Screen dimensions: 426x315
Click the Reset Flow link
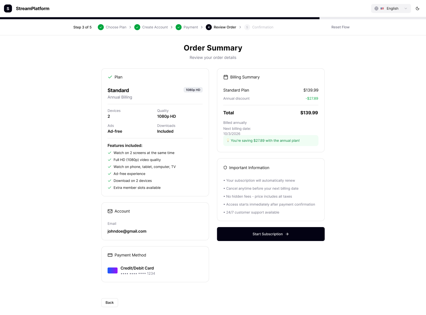coord(340,27)
